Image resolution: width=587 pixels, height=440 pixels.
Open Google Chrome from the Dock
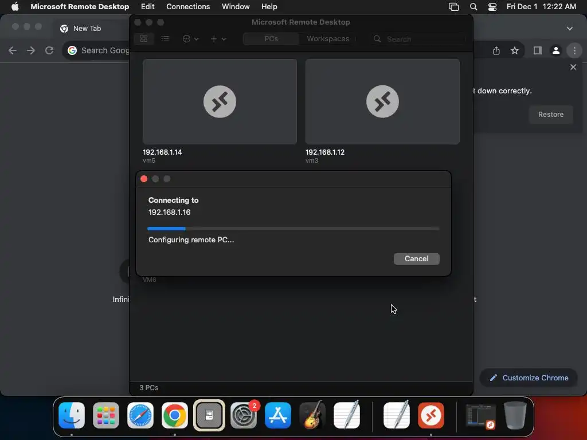click(x=174, y=415)
